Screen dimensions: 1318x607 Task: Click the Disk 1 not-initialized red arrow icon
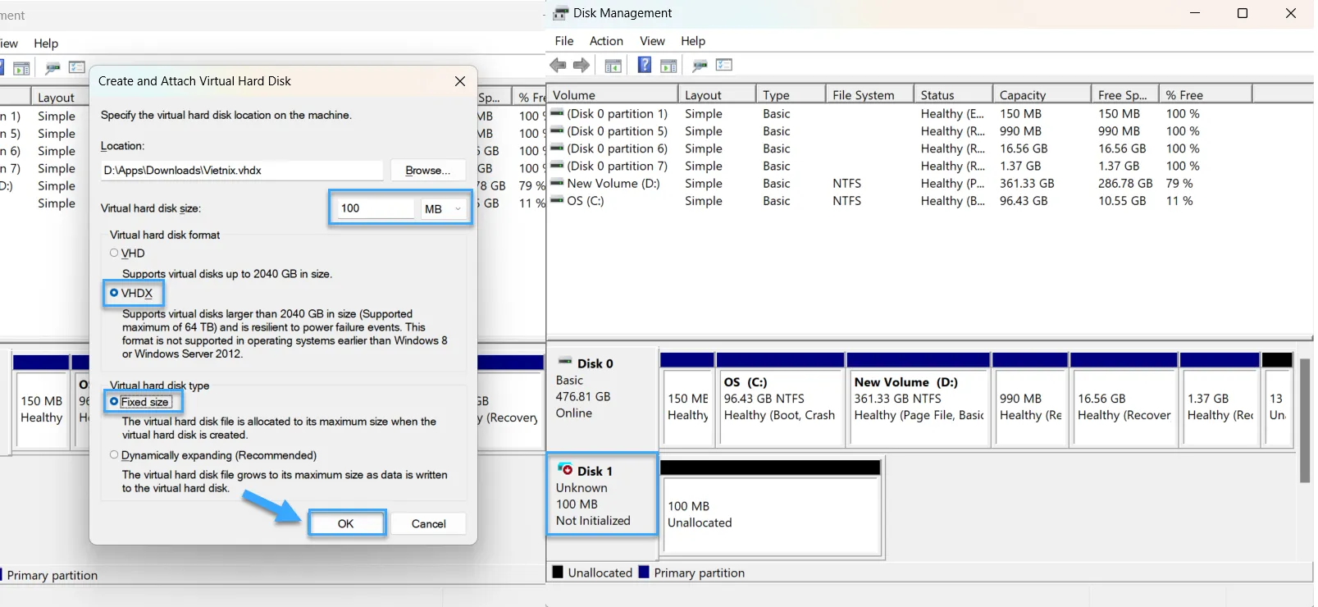coord(565,469)
